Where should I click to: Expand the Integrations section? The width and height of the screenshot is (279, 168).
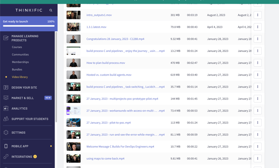pos(22,157)
